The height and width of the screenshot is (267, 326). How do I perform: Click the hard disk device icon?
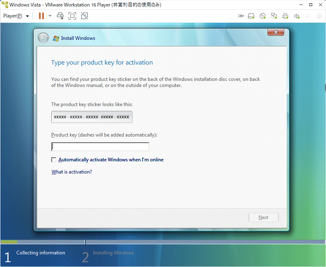point(251,16)
